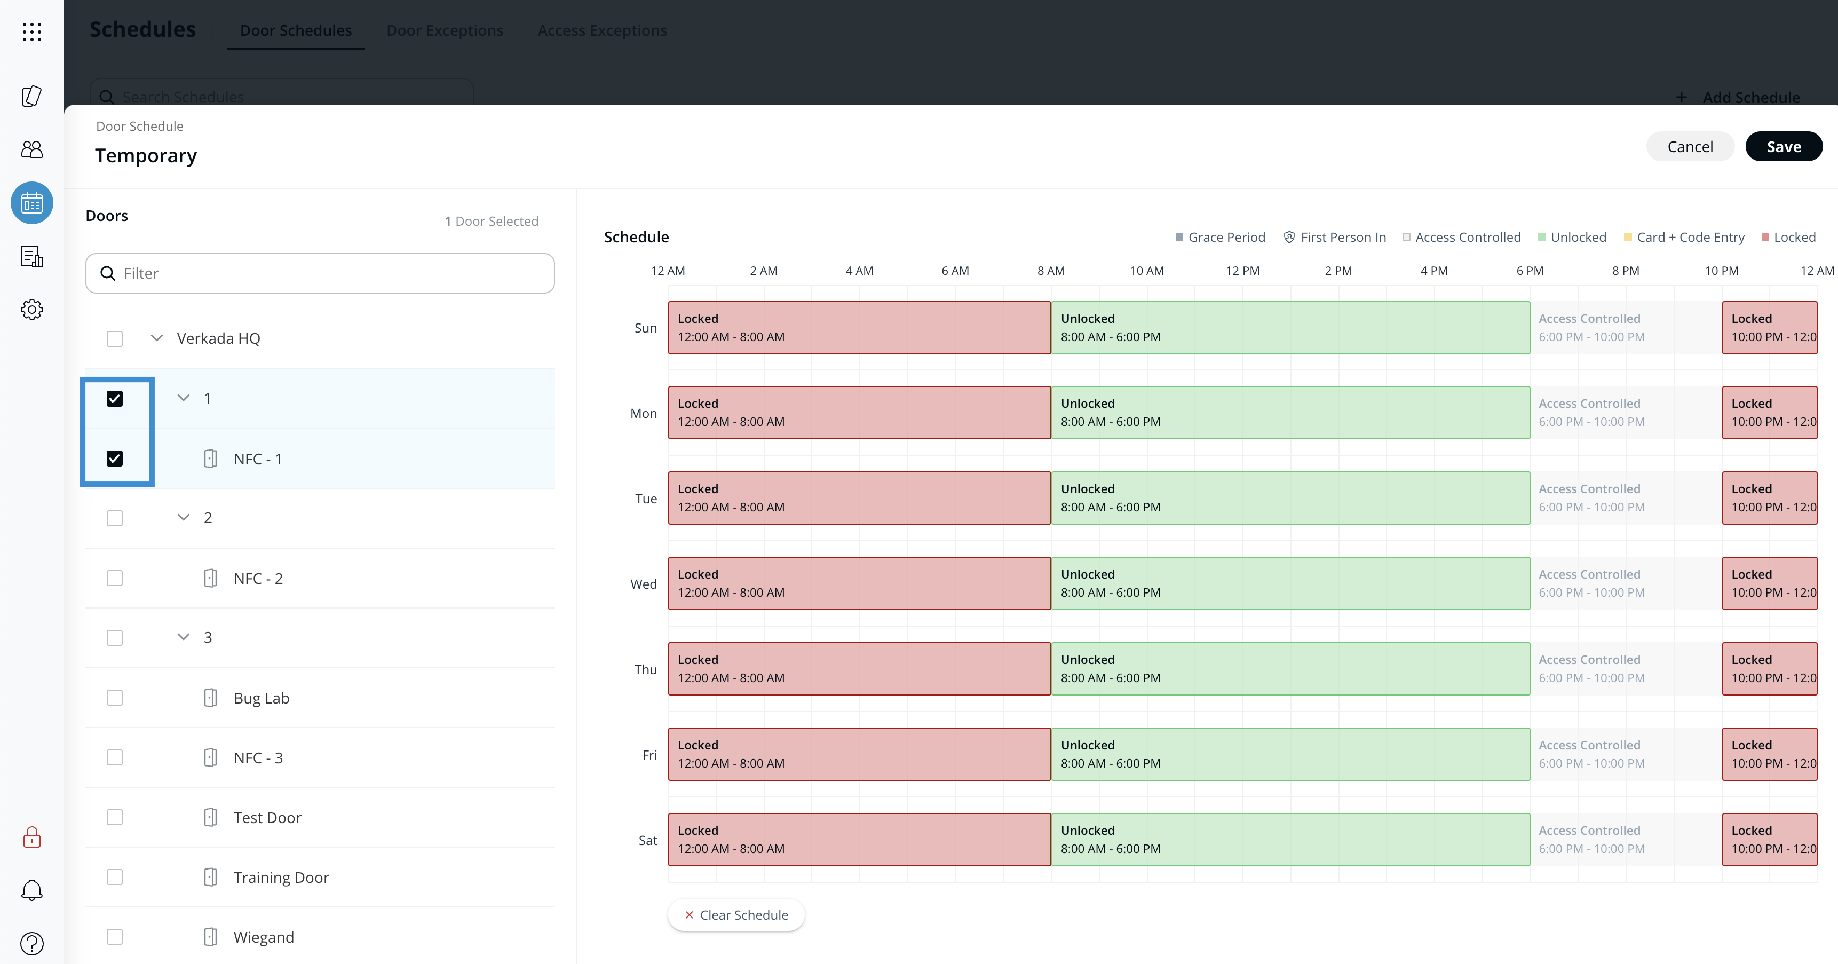Switch to the Door Exceptions tab
Viewport: 1838px width, 964px height.
click(445, 30)
